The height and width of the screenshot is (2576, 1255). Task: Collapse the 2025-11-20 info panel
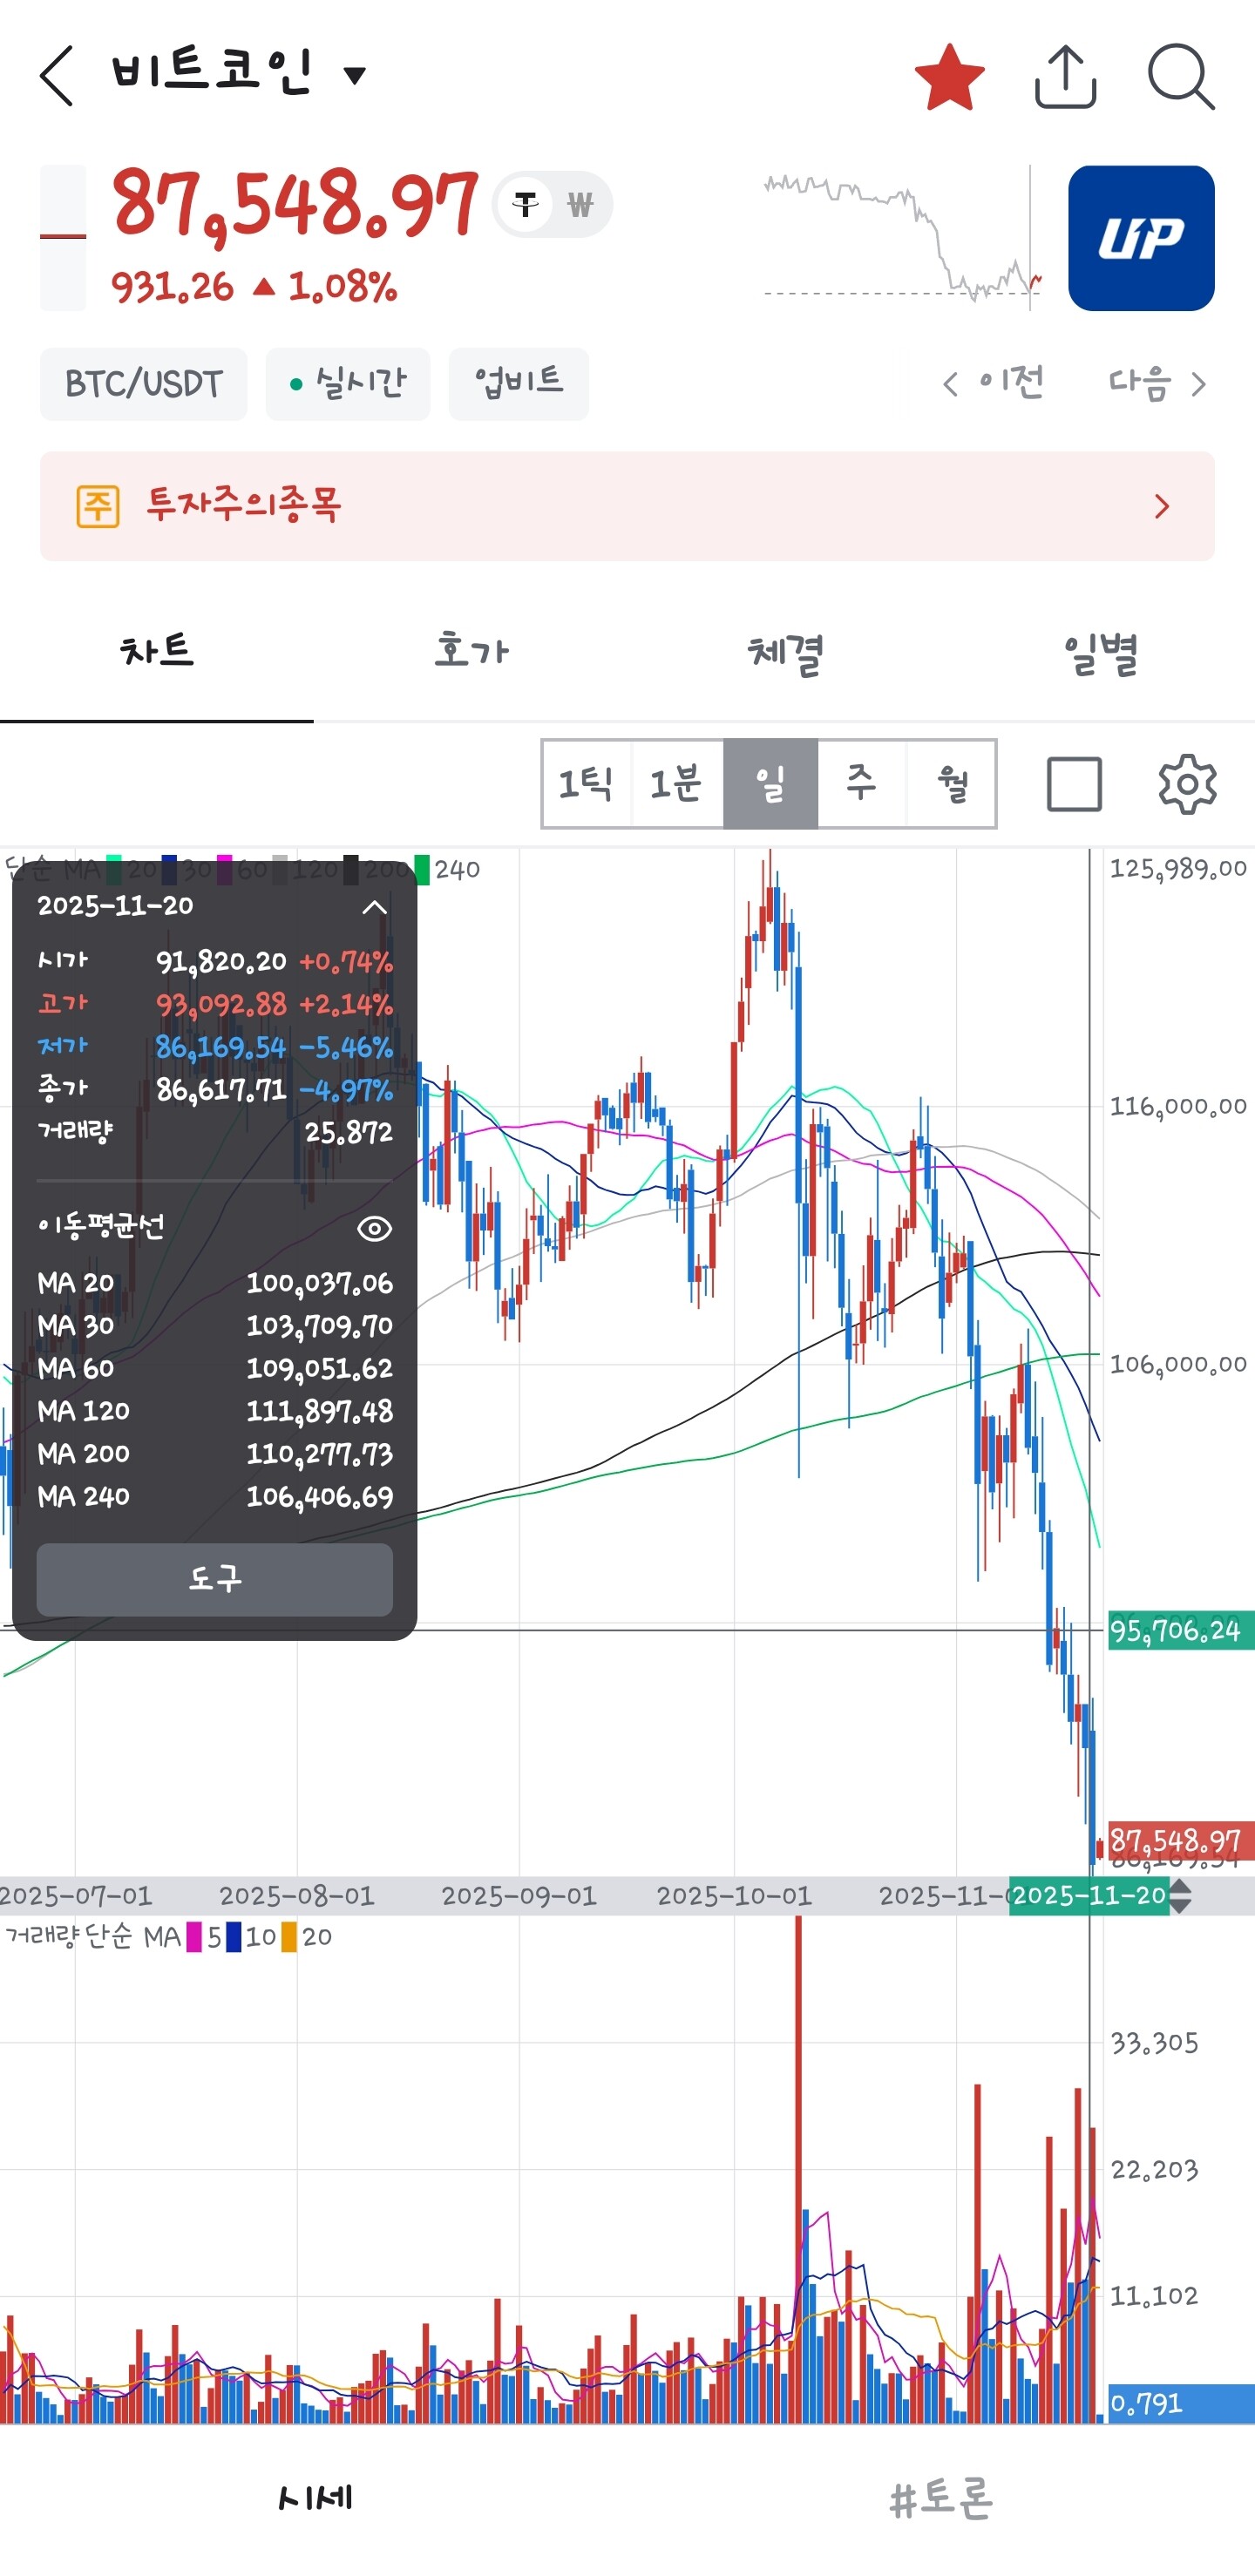tap(374, 907)
